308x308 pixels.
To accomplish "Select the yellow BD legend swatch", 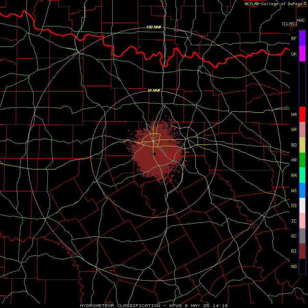I will coord(302,145).
